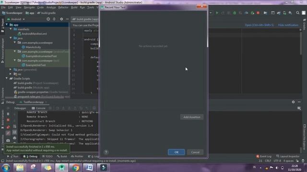The width and height of the screenshot is (307, 172).
Task: Open the Navigate menu
Action: [x=29, y=8]
